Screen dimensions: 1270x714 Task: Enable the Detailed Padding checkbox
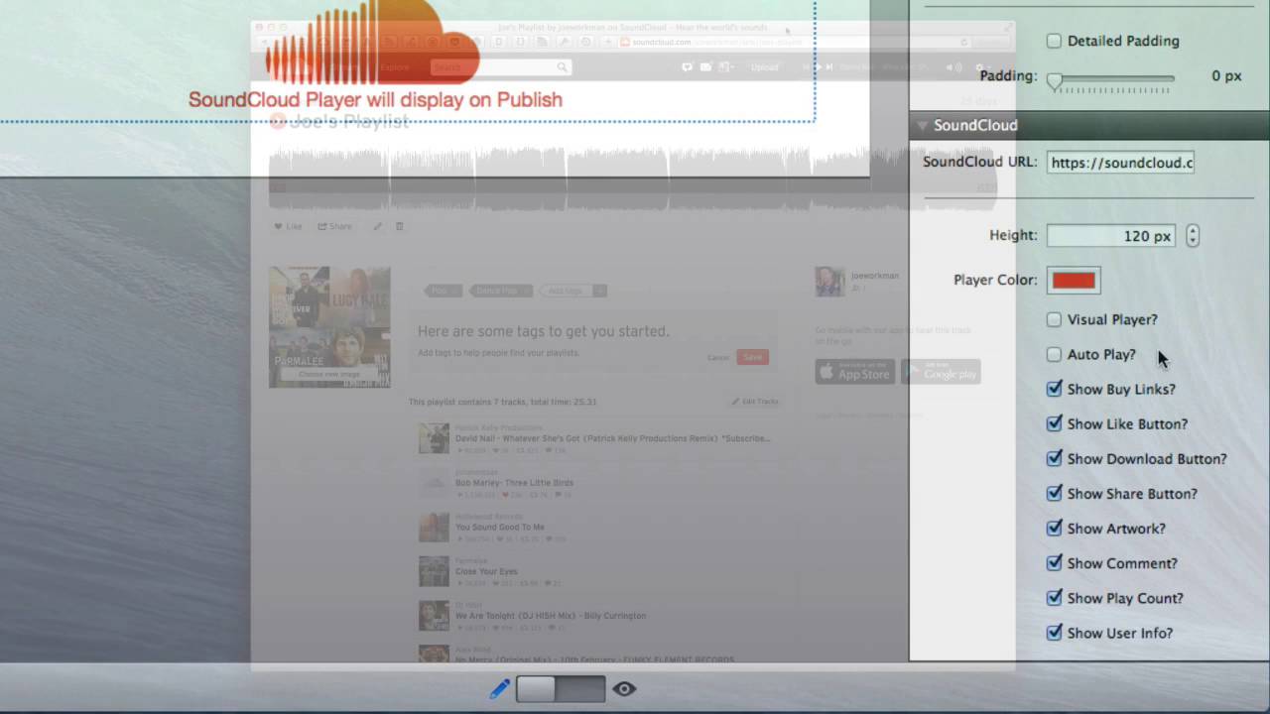(1054, 41)
